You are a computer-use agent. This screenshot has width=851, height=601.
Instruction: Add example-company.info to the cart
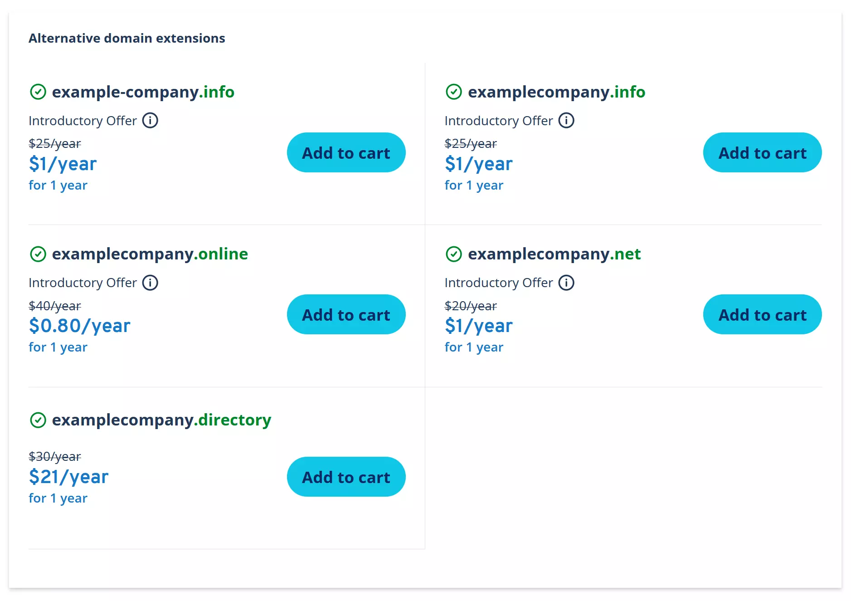[x=346, y=152]
